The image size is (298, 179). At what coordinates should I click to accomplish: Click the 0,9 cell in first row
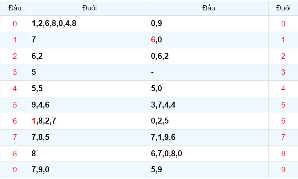click(209, 23)
